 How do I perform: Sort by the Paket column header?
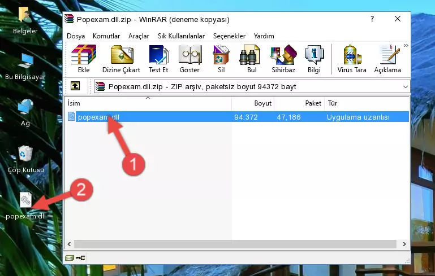click(299, 103)
